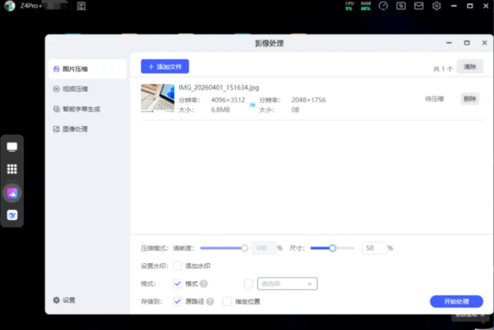The height and width of the screenshot is (330, 494).
Task: Click the blue app icon at dock bottom
Action: click(x=12, y=215)
